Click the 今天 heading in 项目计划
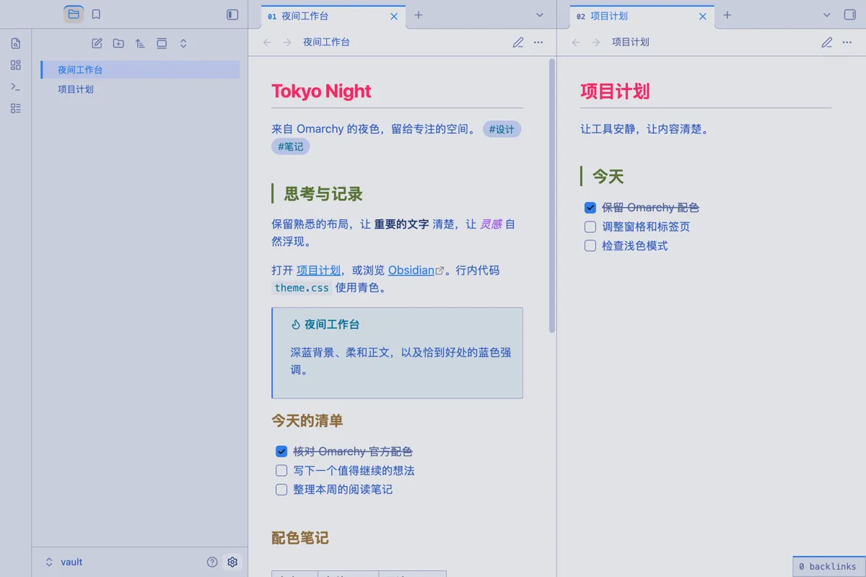Screen dimensions: 866x577 click(x=608, y=177)
